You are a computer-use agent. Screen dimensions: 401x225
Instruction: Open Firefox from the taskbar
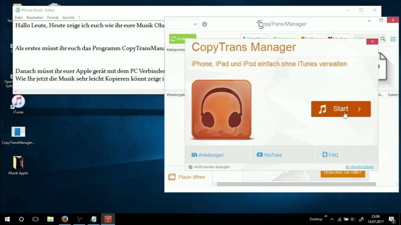[65, 219]
